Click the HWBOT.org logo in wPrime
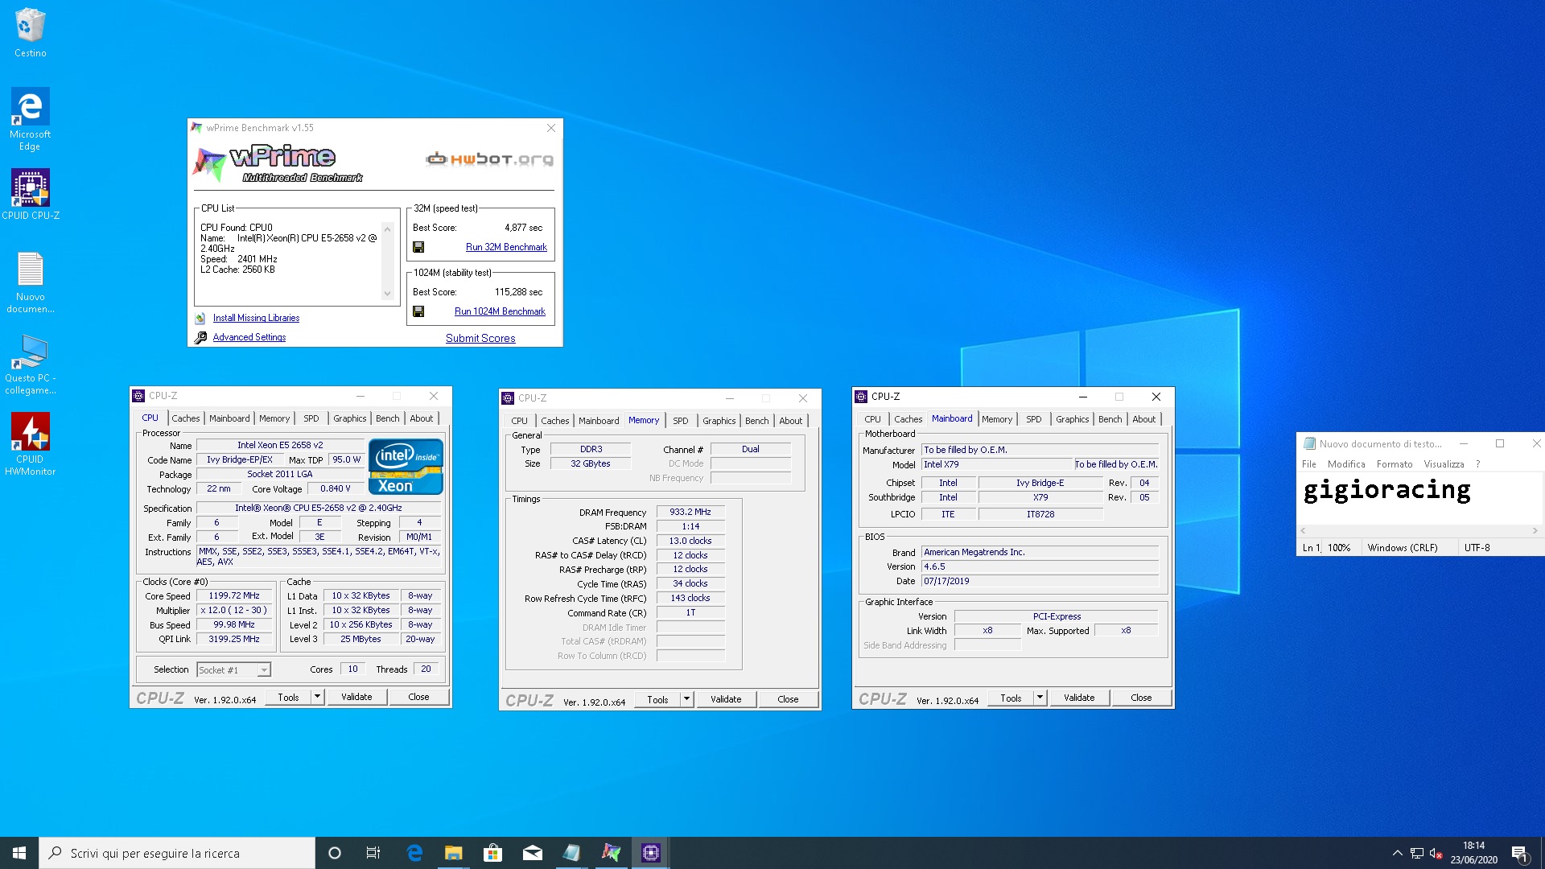Screen dimensions: 1545x869 tap(490, 159)
